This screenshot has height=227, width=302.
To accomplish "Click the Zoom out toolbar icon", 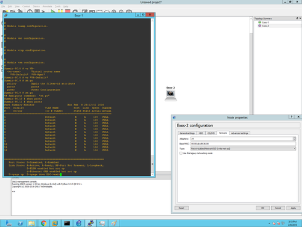I will click(x=121, y=12).
